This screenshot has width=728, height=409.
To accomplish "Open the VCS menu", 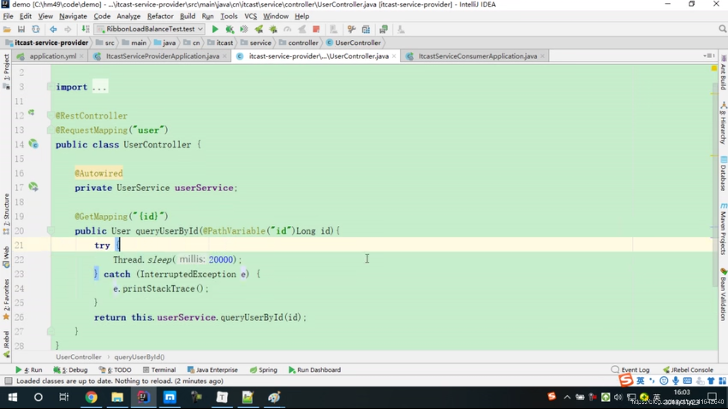I will point(250,16).
